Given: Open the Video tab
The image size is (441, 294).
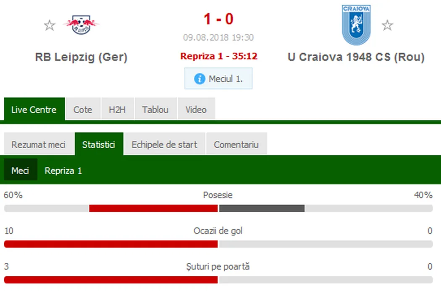Looking at the screenshot, I should (x=196, y=110).
